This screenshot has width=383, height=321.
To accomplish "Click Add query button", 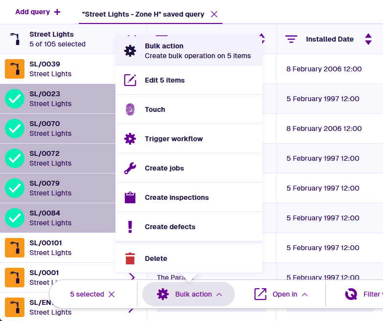I will click(38, 12).
